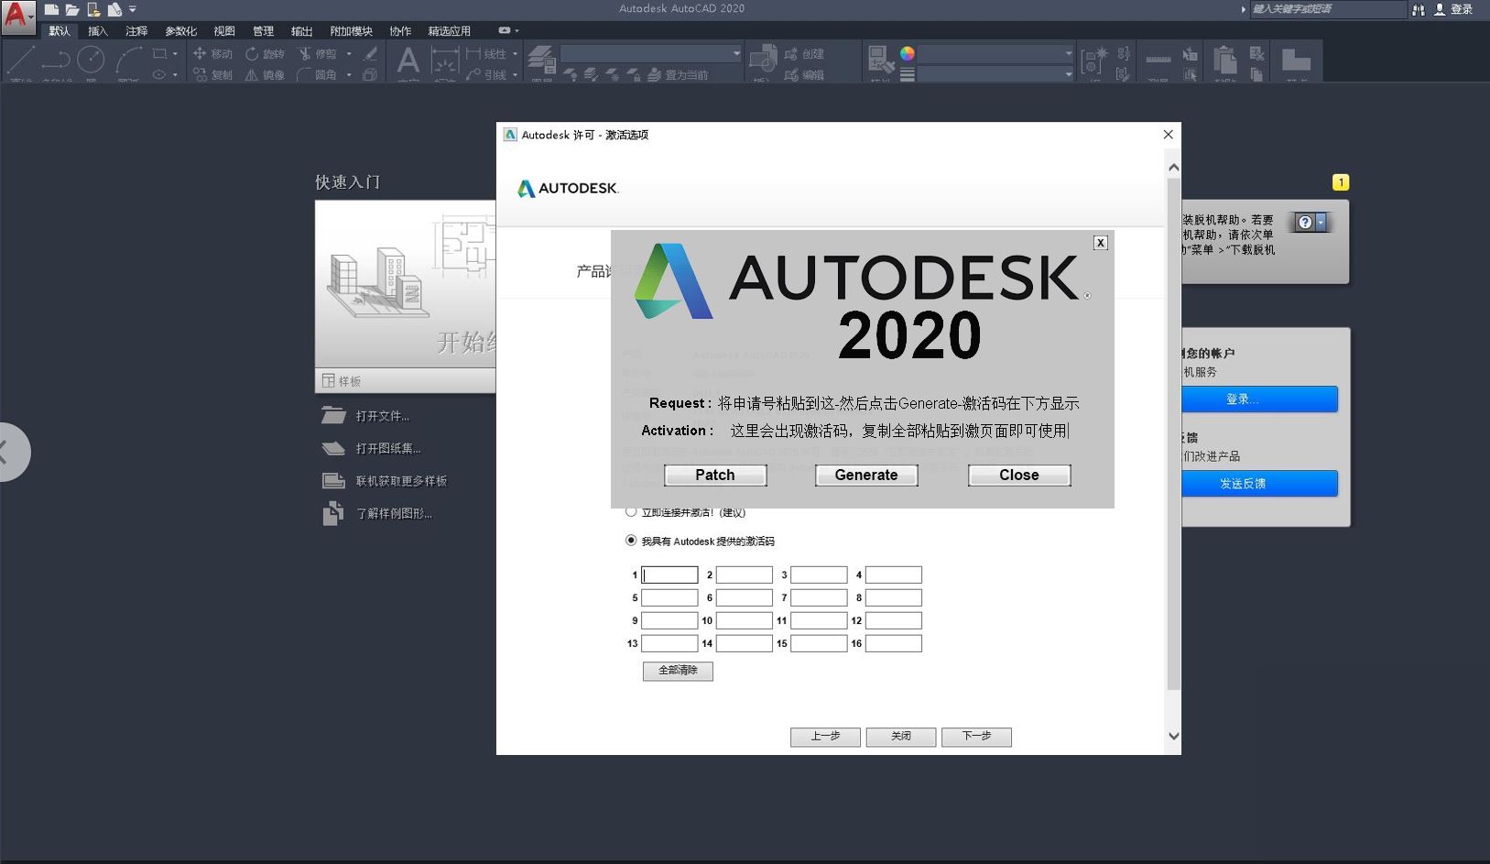Click the 下一步 (Next) button
This screenshot has height=864, width=1490.
pyautogui.click(x=976, y=737)
